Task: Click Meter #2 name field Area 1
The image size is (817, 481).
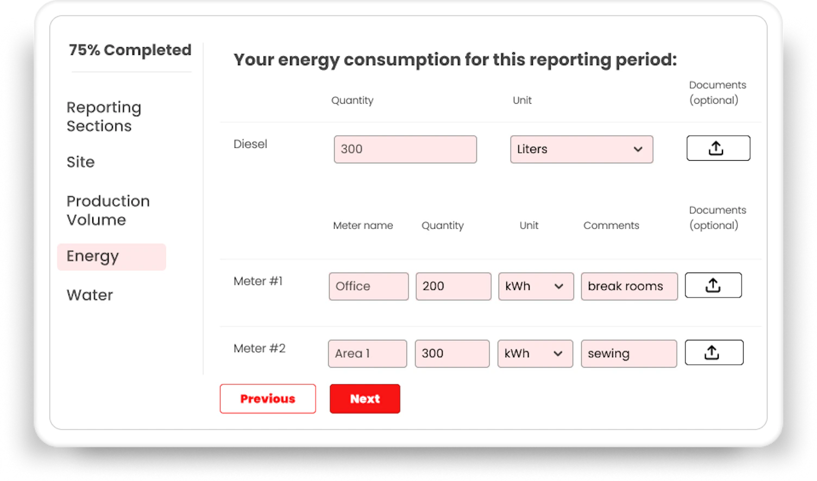Action: (x=367, y=353)
